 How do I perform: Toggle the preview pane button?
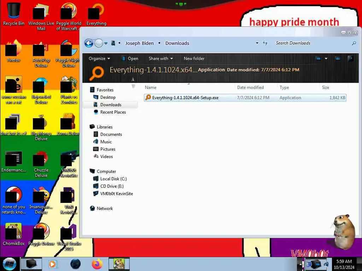coord(338,59)
